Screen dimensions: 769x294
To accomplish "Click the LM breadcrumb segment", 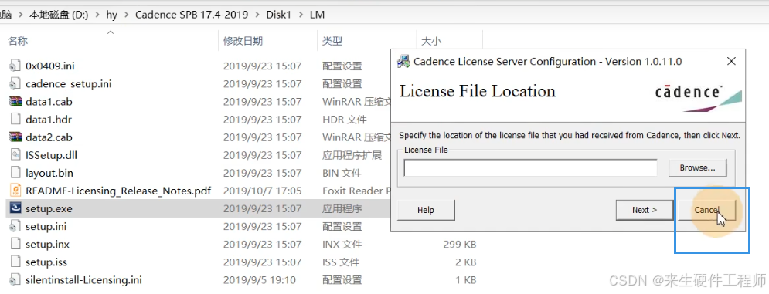I will tap(318, 15).
